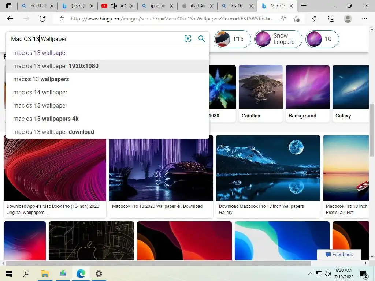Open Settings gear on the taskbar
375x281 pixels.
pyautogui.click(x=99, y=274)
